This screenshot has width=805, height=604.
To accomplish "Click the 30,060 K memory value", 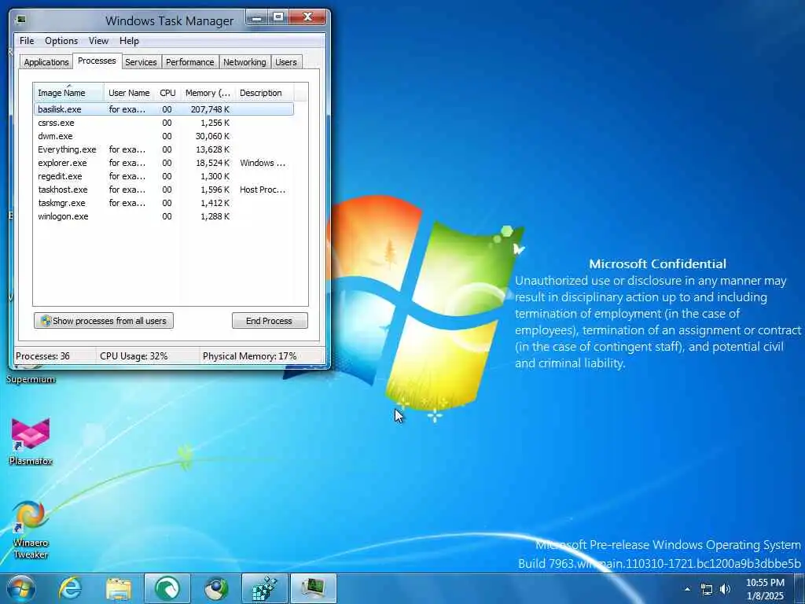I will (x=212, y=136).
